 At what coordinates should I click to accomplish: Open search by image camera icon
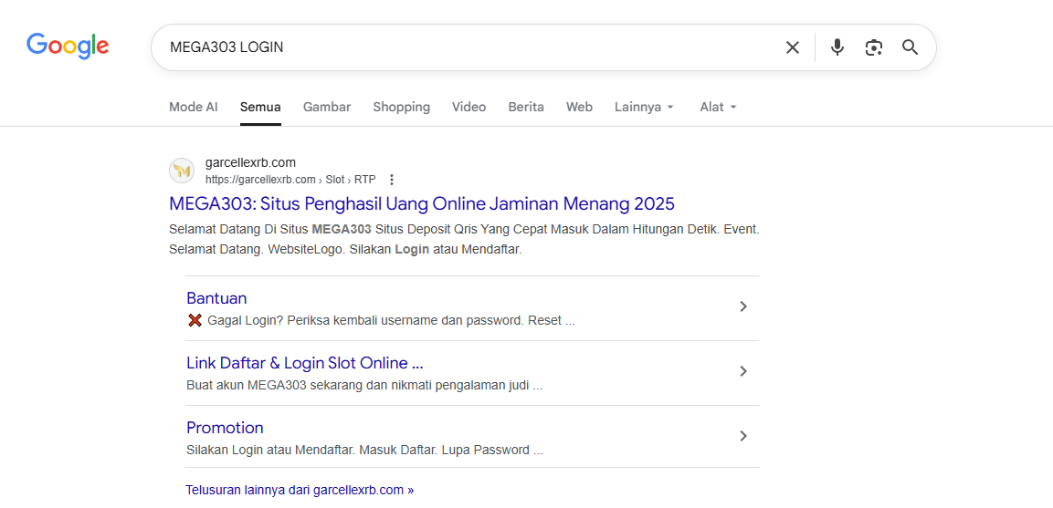(x=873, y=47)
